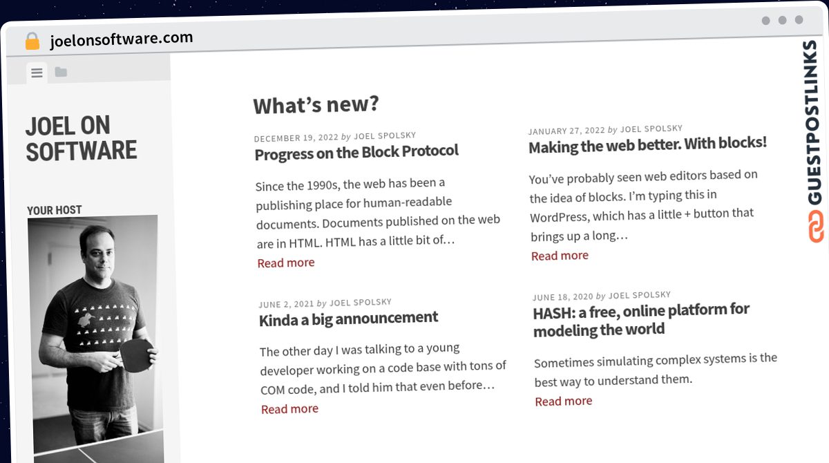Read more of the Block Protocol post

click(286, 263)
